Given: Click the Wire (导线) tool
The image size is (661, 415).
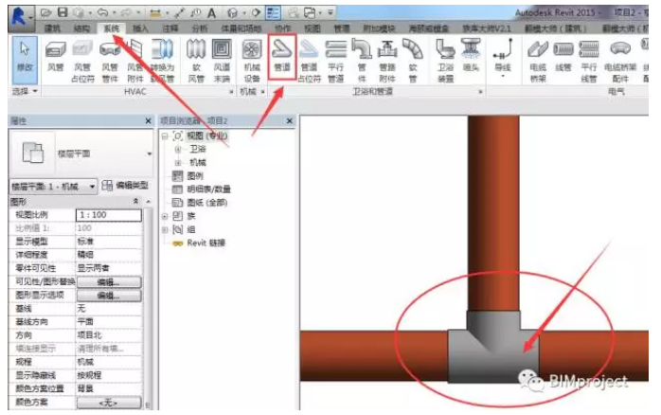Looking at the screenshot, I should [x=503, y=58].
